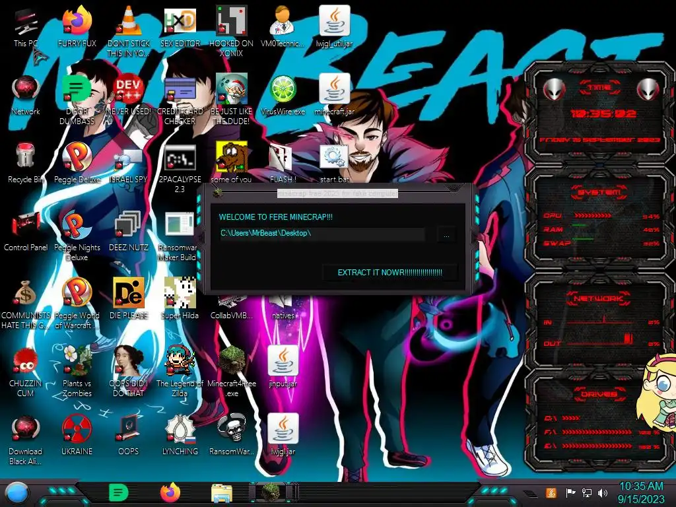Open the OOPS desktop icon
The image size is (676, 507).
[x=129, y=428]
